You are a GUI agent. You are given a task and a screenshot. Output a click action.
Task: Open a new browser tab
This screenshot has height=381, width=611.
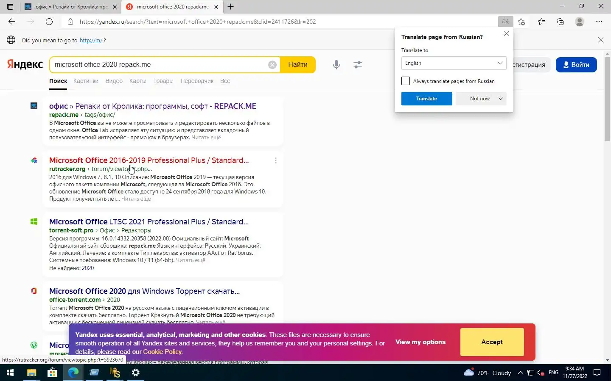(230, 7)
